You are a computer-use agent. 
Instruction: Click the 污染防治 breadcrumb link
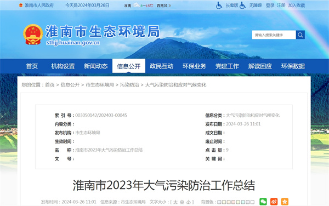[129, 85]
